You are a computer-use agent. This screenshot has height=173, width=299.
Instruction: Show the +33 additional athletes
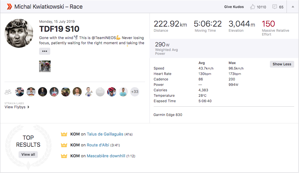[x=135, y=92]
